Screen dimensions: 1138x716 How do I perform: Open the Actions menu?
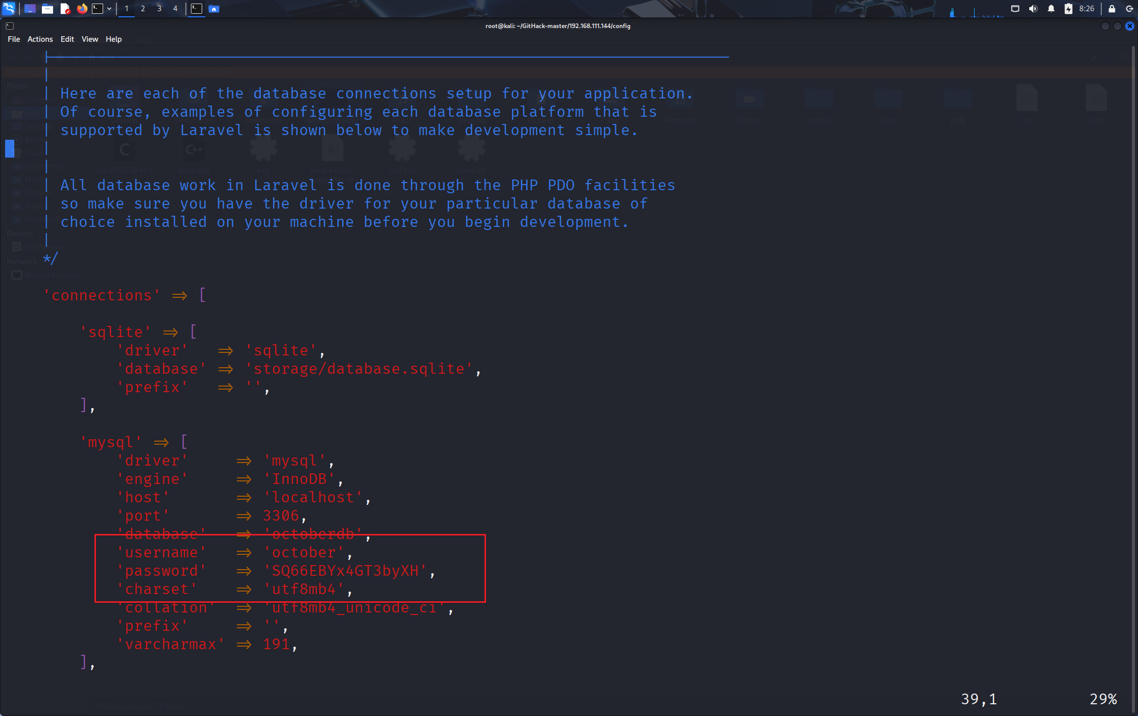(x=40, y=39)
